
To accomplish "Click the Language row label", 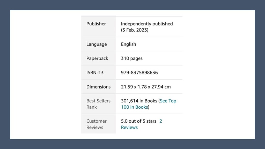I will (x=97, y=44).
